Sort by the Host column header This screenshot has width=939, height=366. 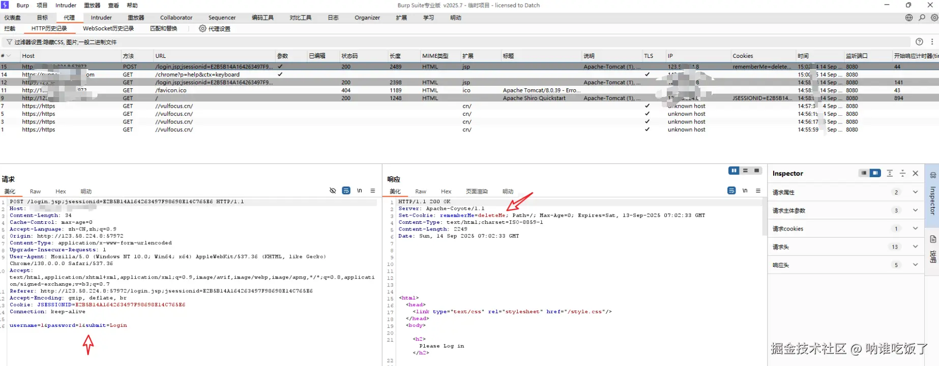coord(70,56)
